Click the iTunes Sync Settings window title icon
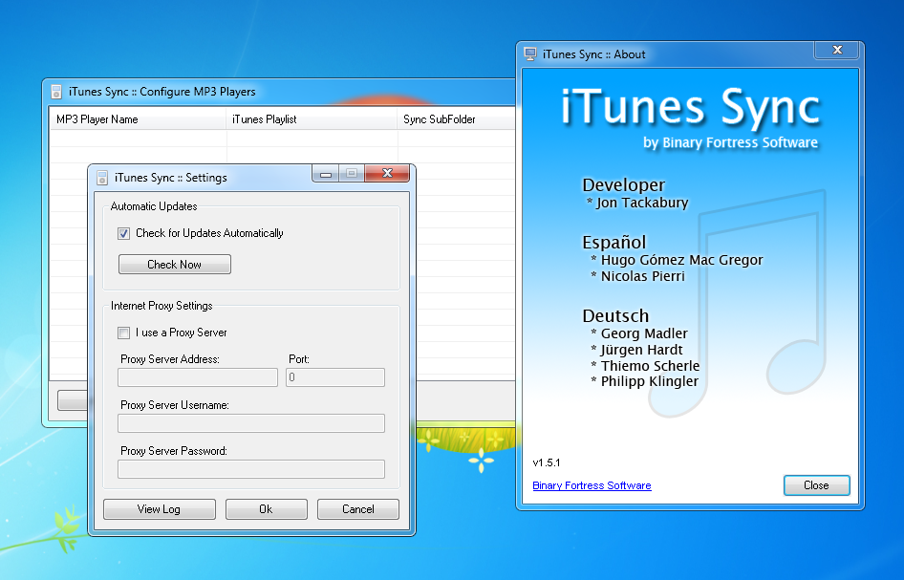 [x=102, y=178]
